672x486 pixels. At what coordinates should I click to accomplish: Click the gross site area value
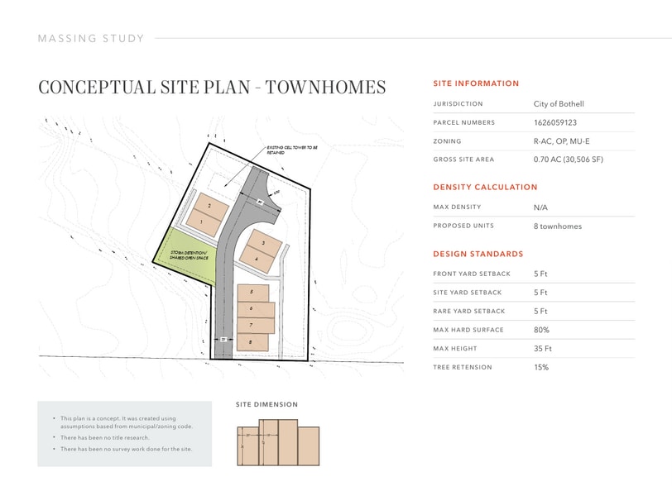tap(568, 160)
